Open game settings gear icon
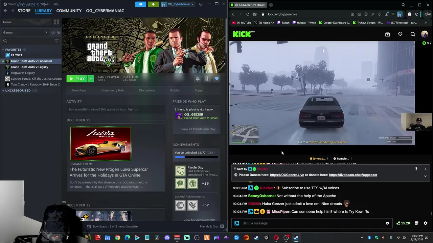Screen dimensions: 433x243 198,79
